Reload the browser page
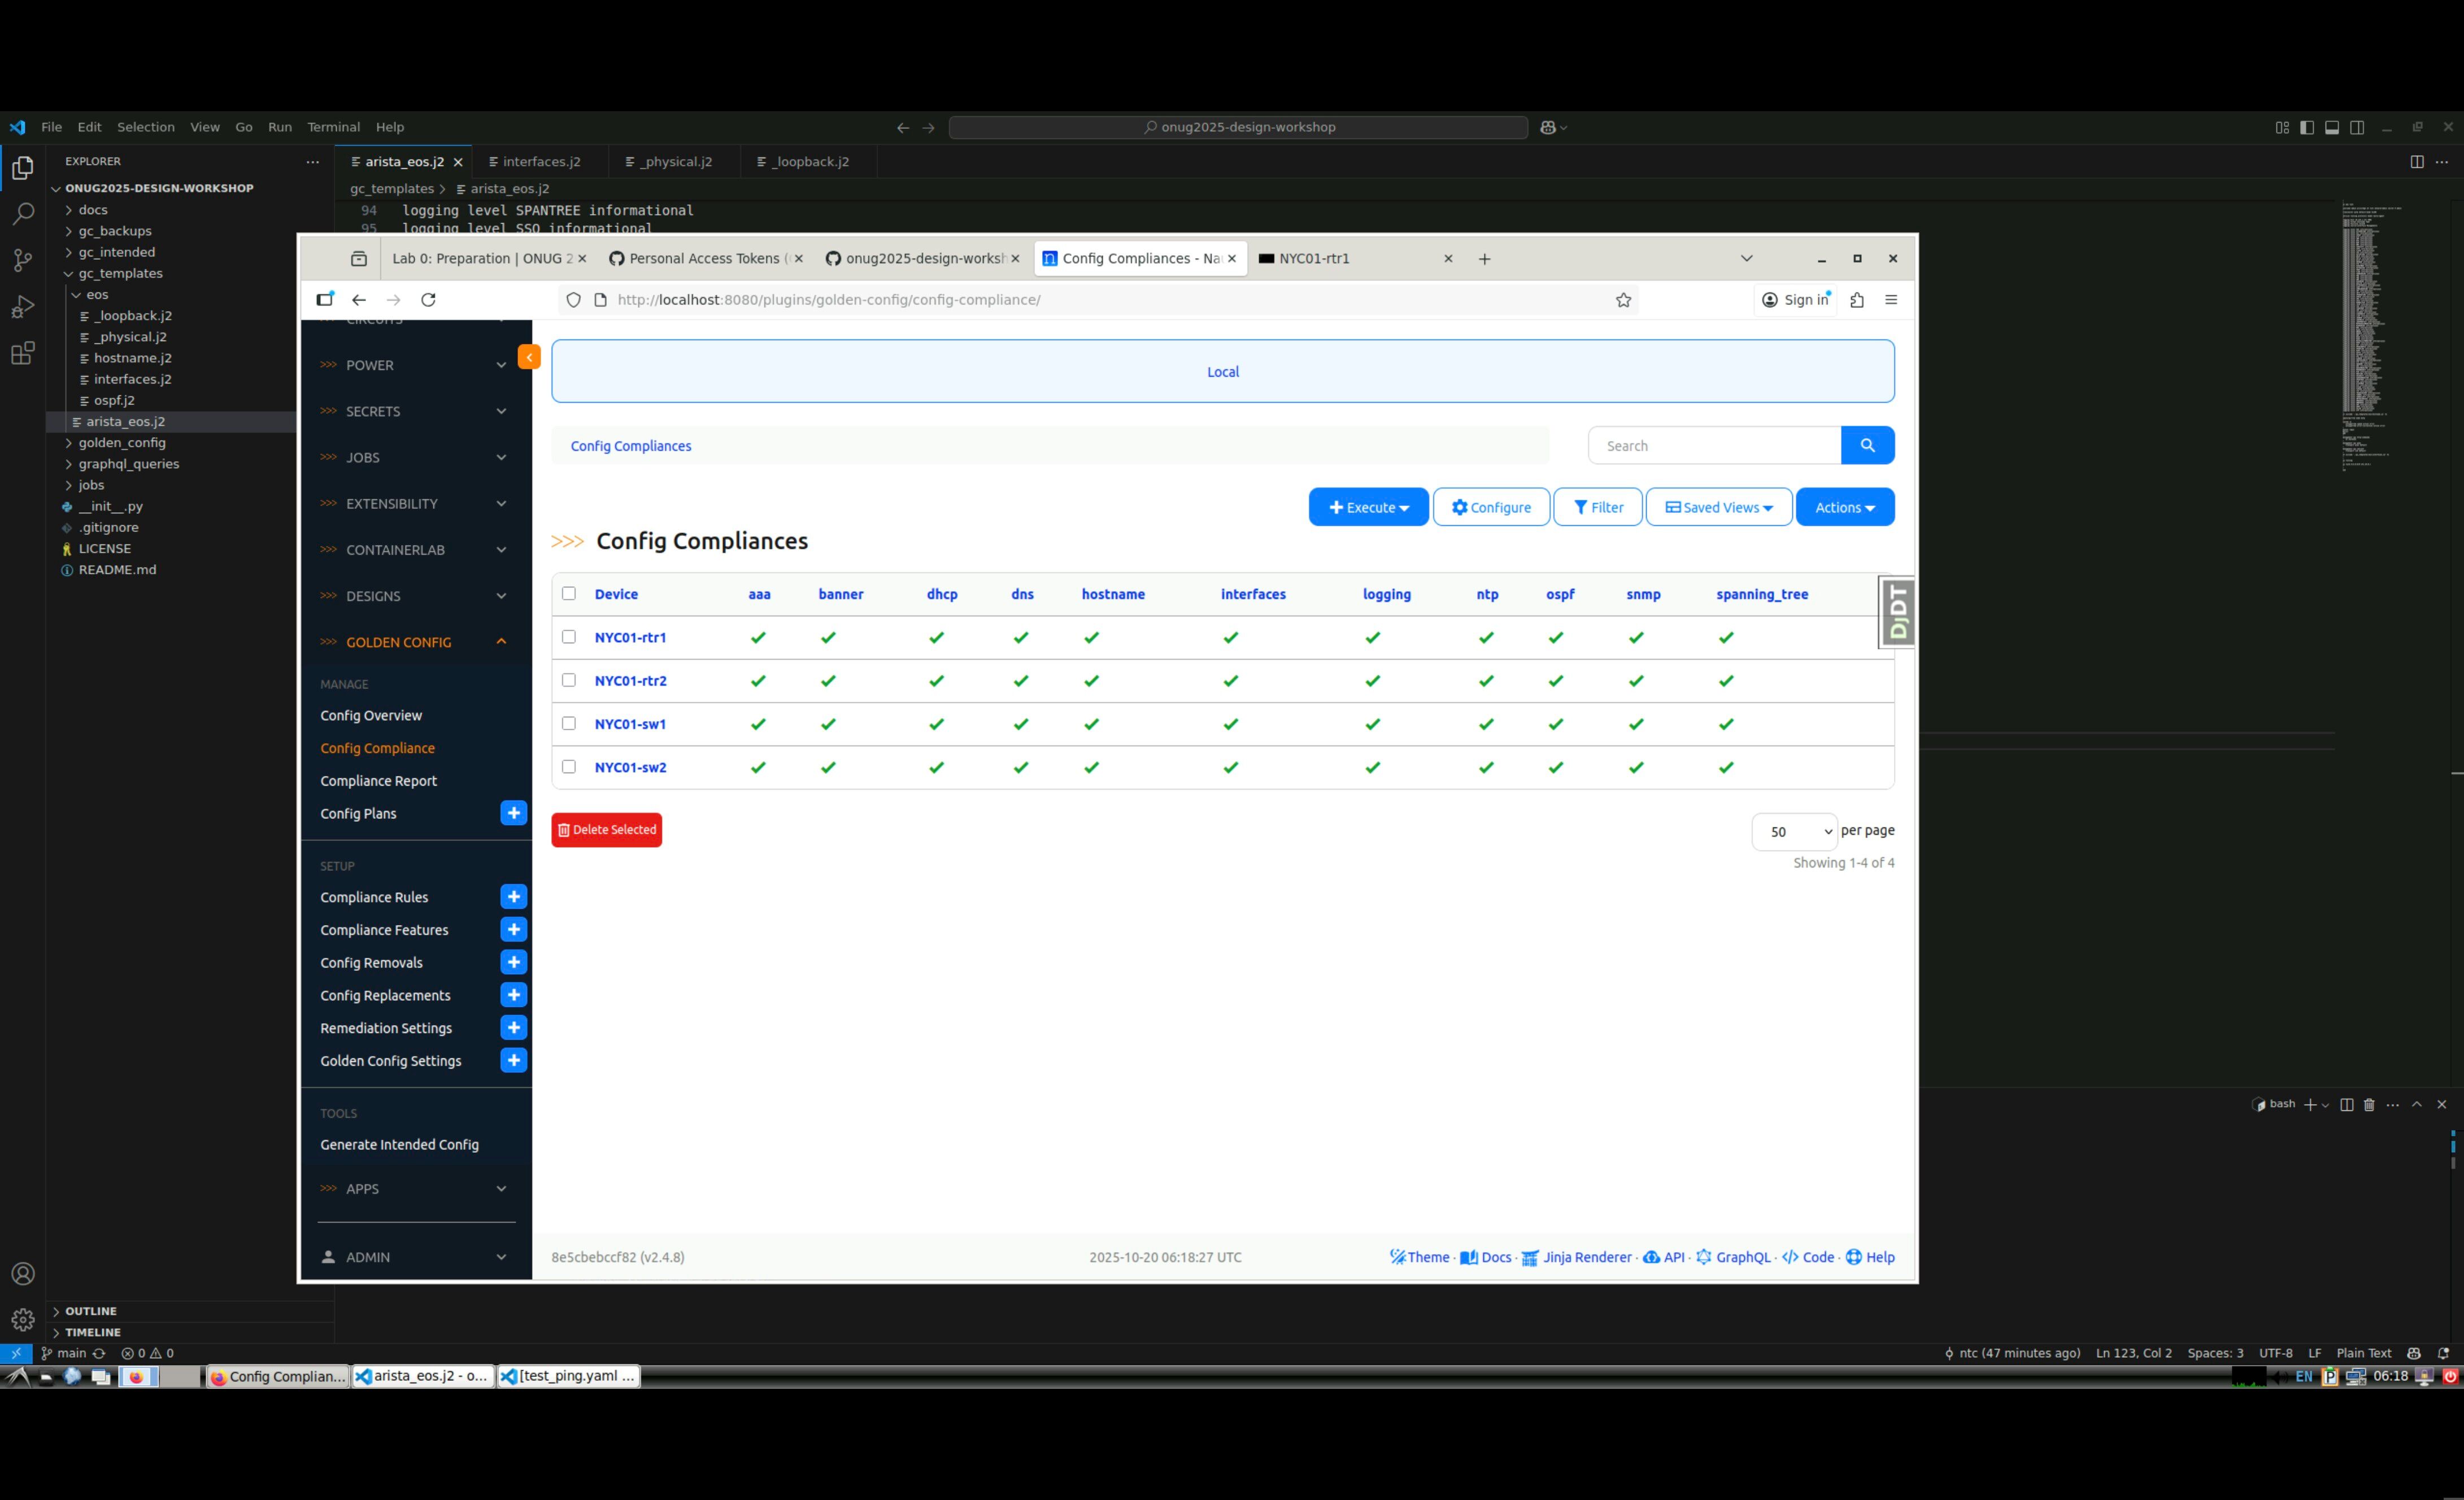Viewport: 2464px width, 1500px height. click(428, 300)
